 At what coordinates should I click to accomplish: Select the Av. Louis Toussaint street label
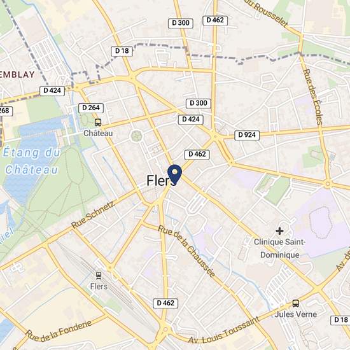click(224, 331)
